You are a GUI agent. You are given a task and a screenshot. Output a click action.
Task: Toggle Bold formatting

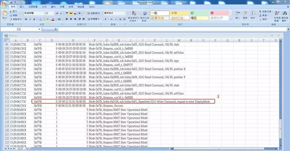click(26, 19)
